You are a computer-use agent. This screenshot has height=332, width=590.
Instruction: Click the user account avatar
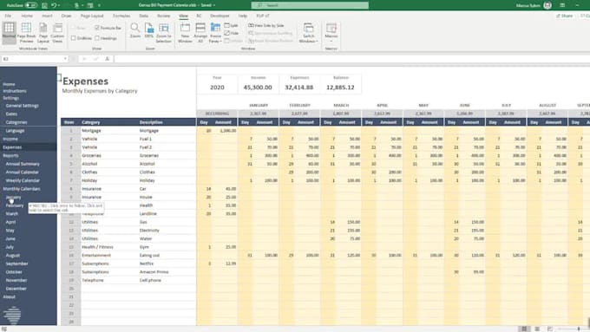tap(547, 5)
